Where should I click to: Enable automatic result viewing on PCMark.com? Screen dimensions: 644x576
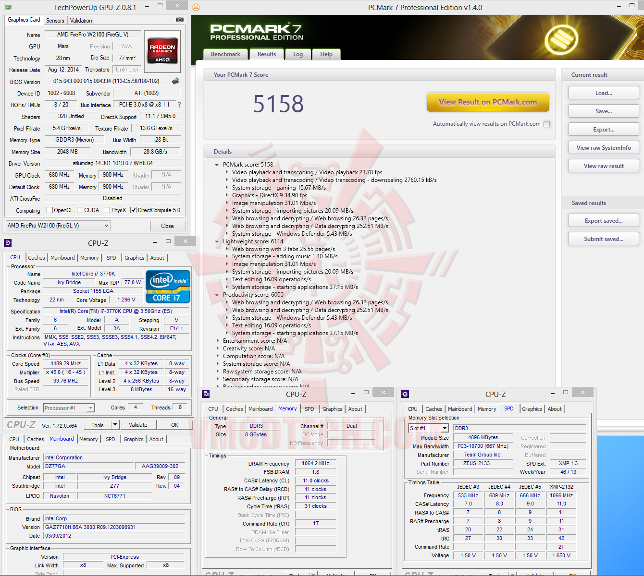pyautogui.click(x=546, y=124)
